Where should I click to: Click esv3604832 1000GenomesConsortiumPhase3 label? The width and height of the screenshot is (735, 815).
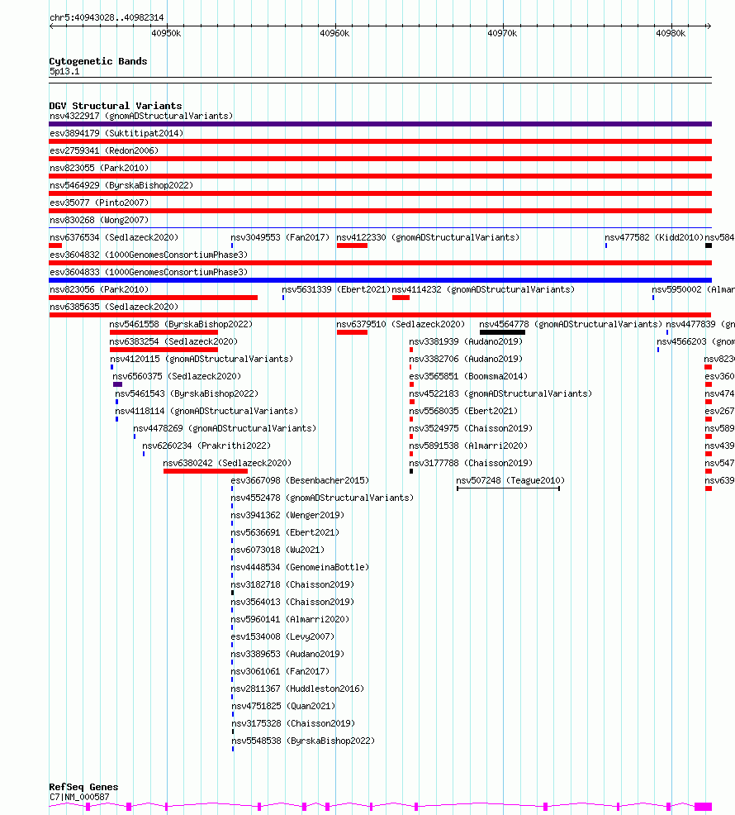[149, 255]
